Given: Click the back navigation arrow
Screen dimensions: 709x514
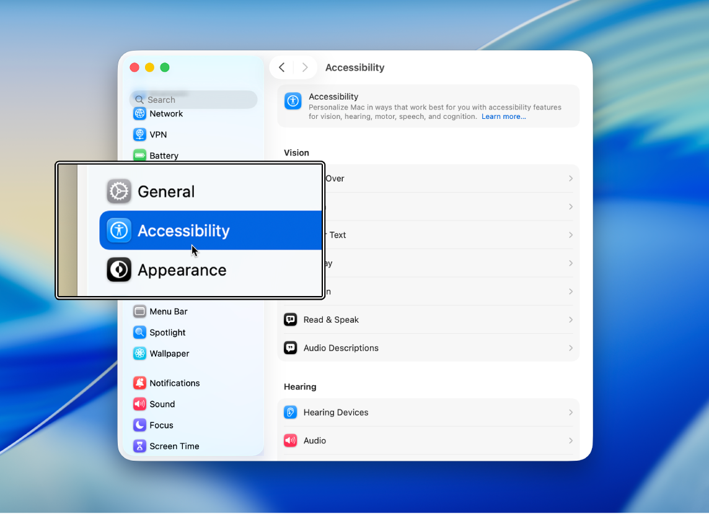Looking at the screenshot, I should pos(281,68).
